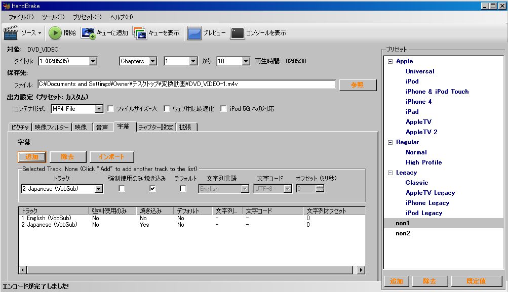
Task: Click the Show Queue icon
Action: pyautogui.click(x=140, y=33)
